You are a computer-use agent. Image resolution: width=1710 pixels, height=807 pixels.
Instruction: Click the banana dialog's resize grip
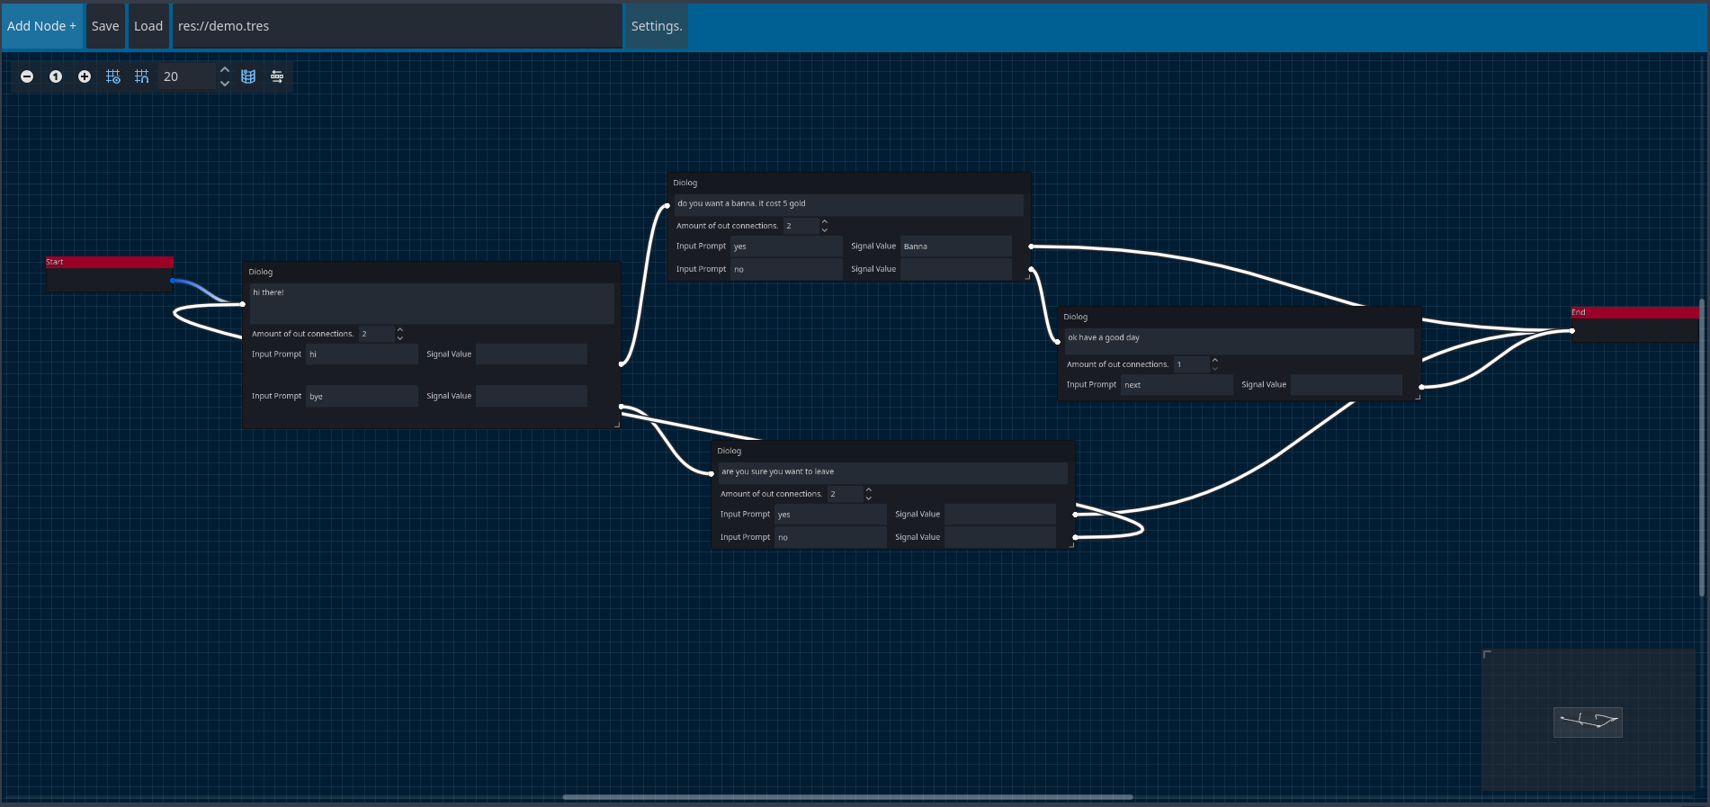click(1027, 277)
